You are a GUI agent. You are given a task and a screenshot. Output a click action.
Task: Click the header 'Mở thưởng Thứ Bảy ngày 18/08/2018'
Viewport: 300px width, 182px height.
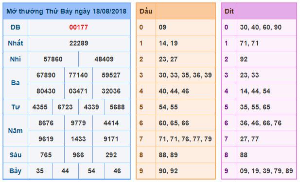[67, 11]
